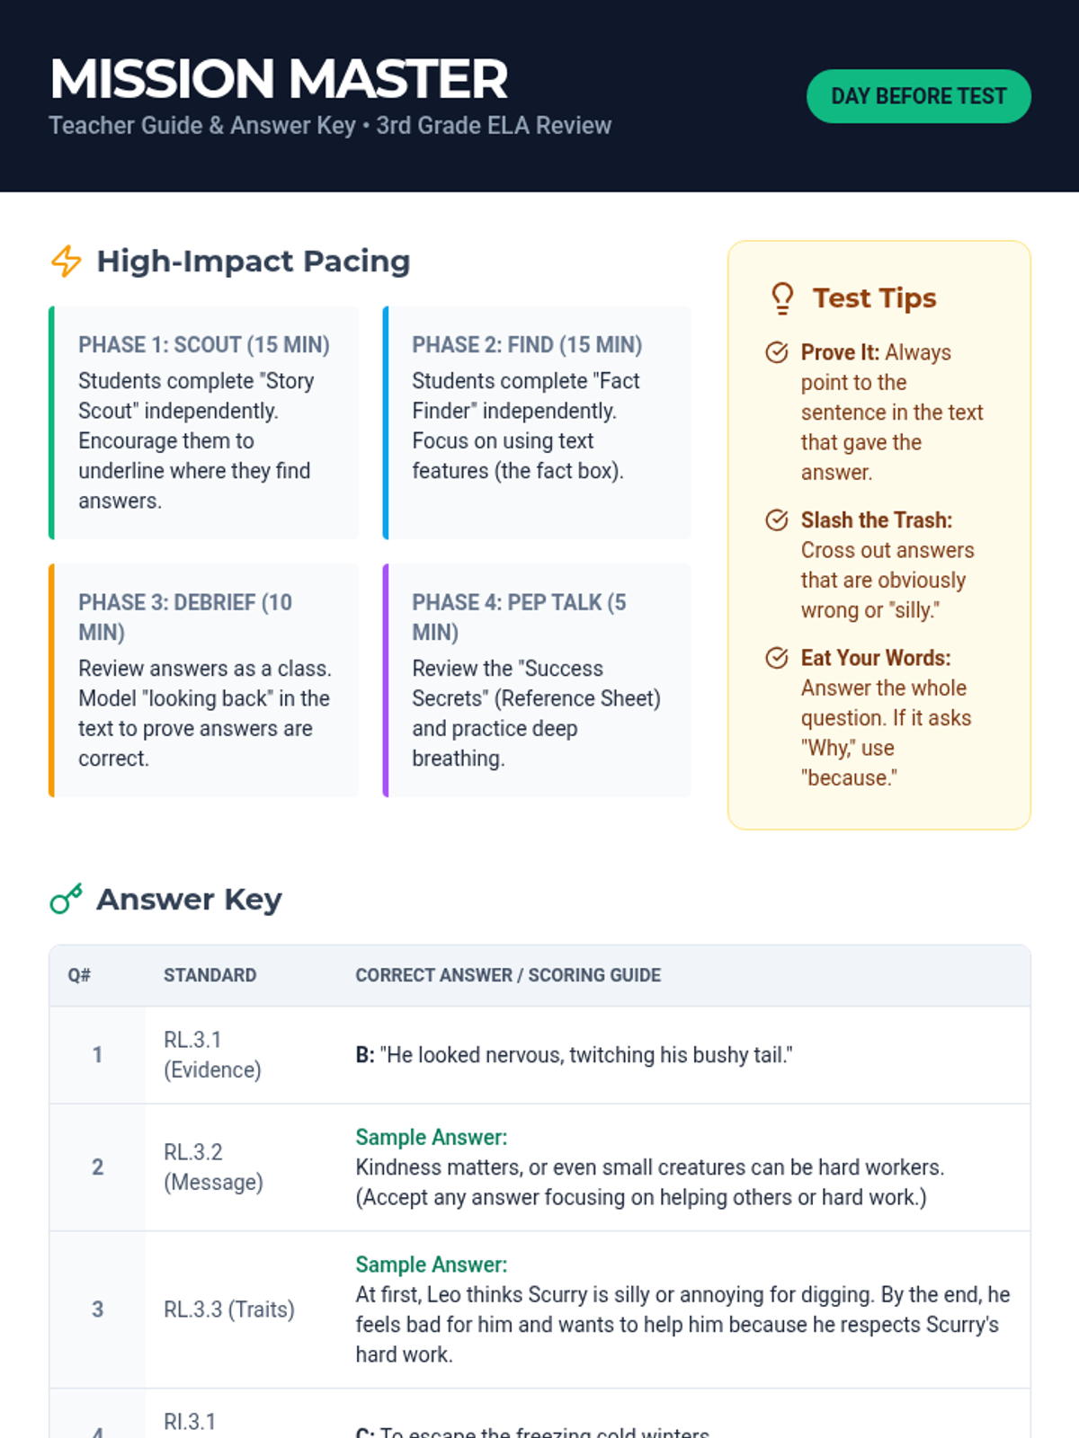
Task: Click the check-circle icon next to Eat Your Words
Action: click(x=777, y=658)
